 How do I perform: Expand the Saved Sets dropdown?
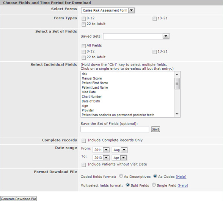tap(136, 36)
